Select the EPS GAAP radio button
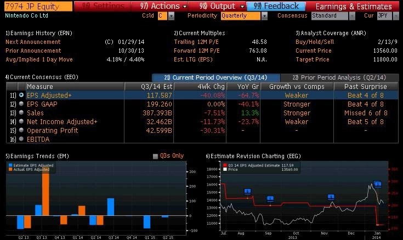The height and width of the screenshot is (240, 403). [21, 104]
